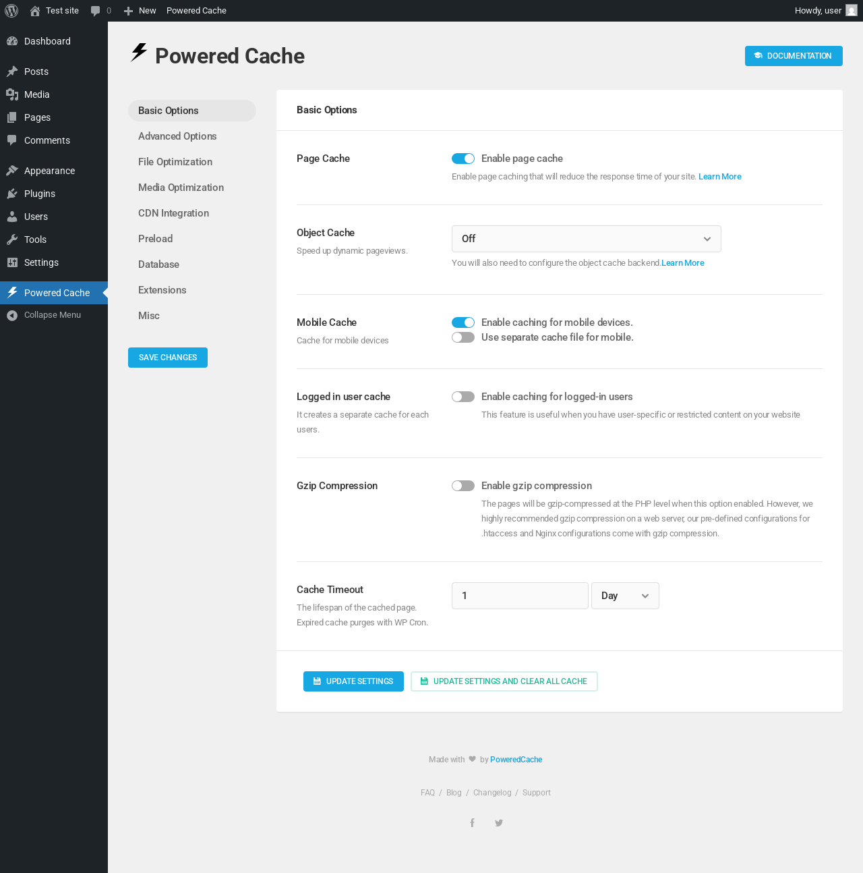Open the Object Cache dropdown
Screen dimensions: 863x873
click(x=586, y=239)
